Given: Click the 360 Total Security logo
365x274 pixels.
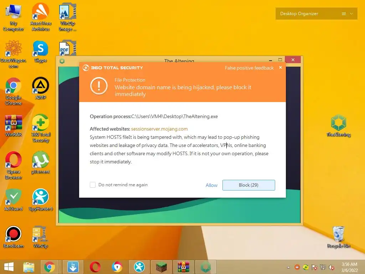Looking at the screenshot, I should coord(86,68).
